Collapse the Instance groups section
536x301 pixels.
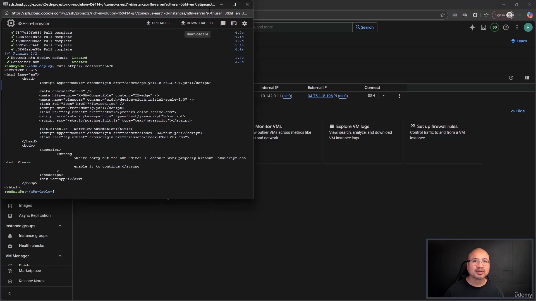coord(60,226)
